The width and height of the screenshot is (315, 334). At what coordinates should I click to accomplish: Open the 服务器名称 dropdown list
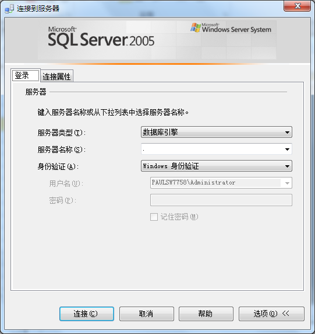(287, 149)
